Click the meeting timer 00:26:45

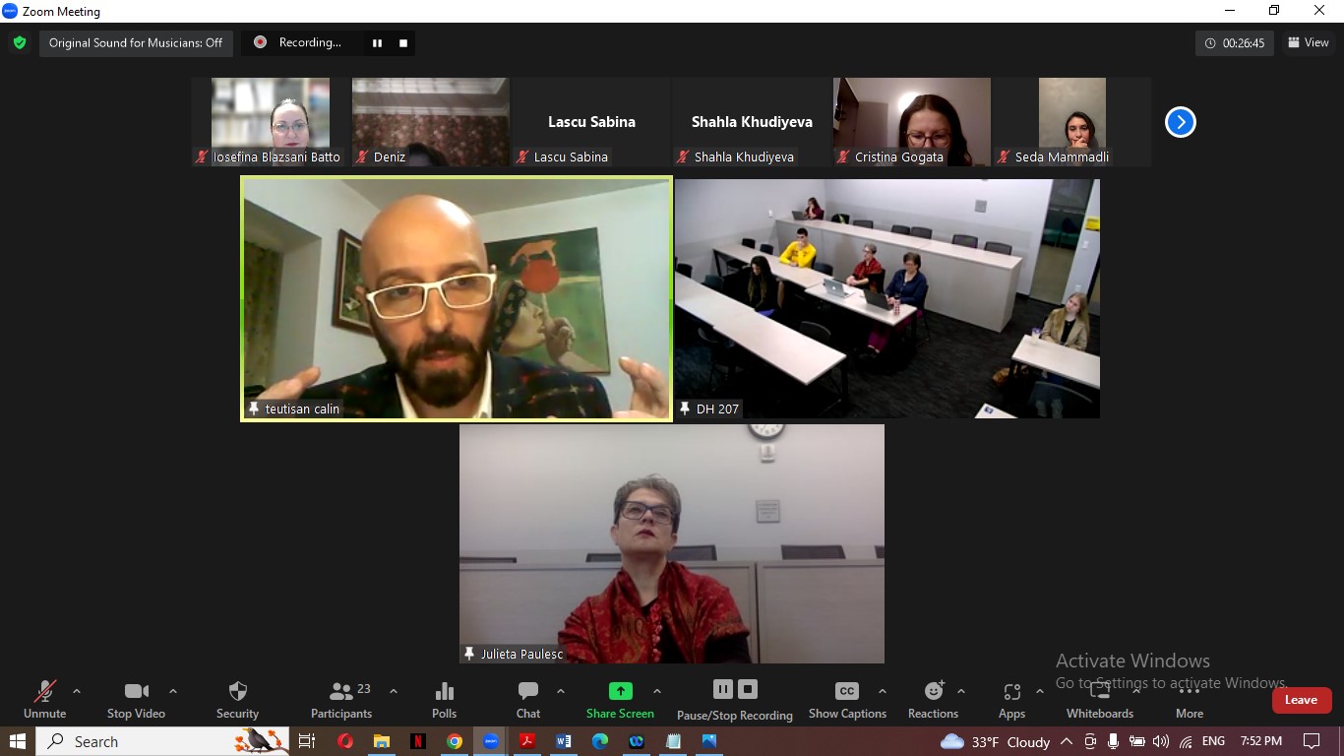coord(1235,43)
